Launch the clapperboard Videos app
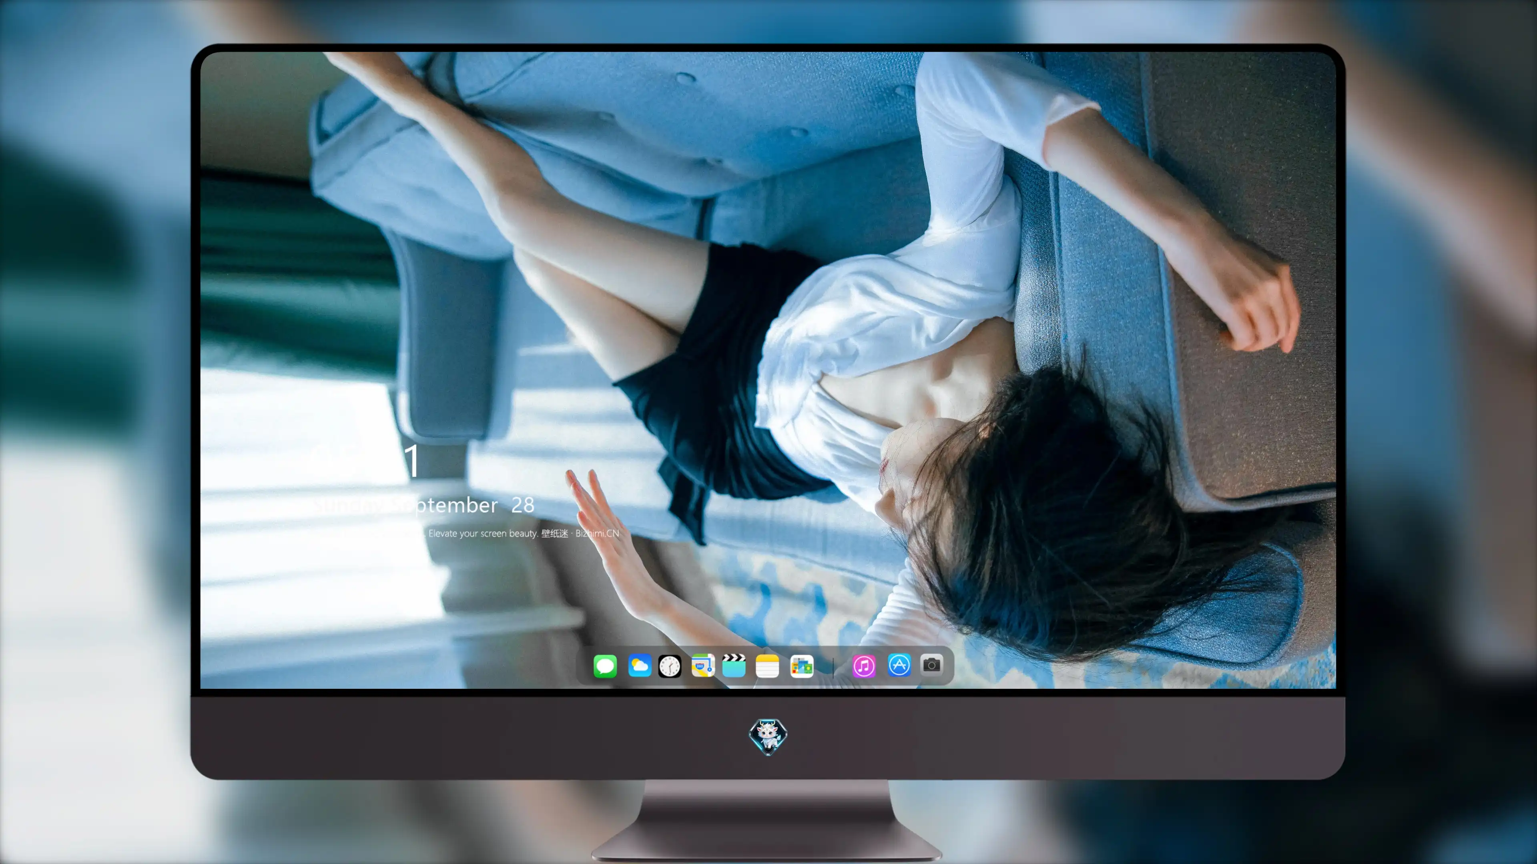Viewport: 1537px width, 864px height. click(734, 666)
